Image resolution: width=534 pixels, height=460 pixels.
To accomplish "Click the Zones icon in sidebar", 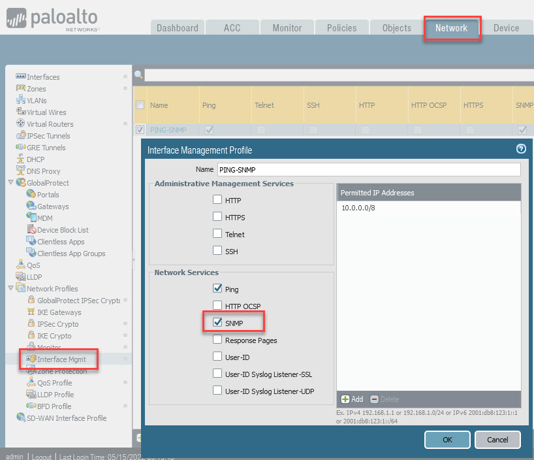I will coord(21,89).
